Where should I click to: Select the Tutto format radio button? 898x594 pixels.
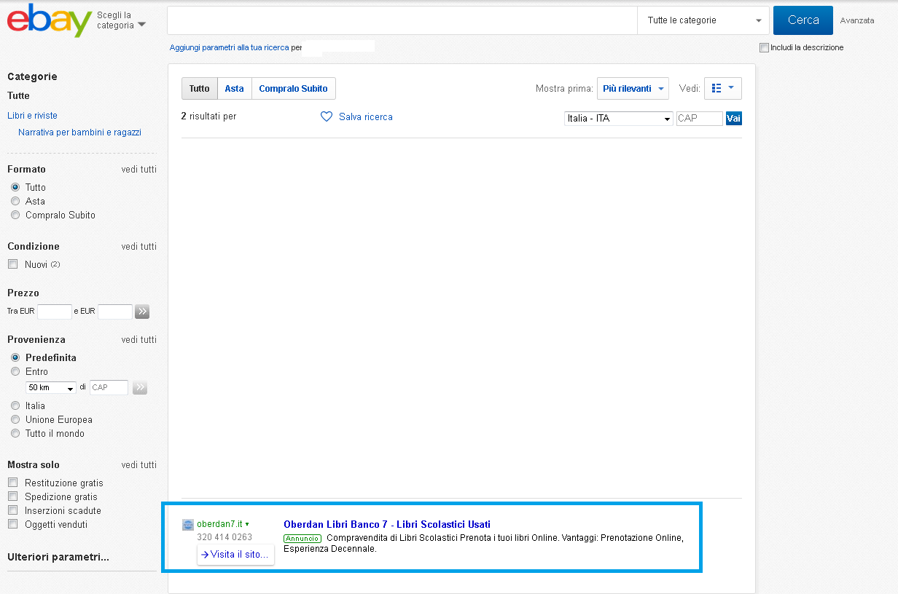point(15,187)
